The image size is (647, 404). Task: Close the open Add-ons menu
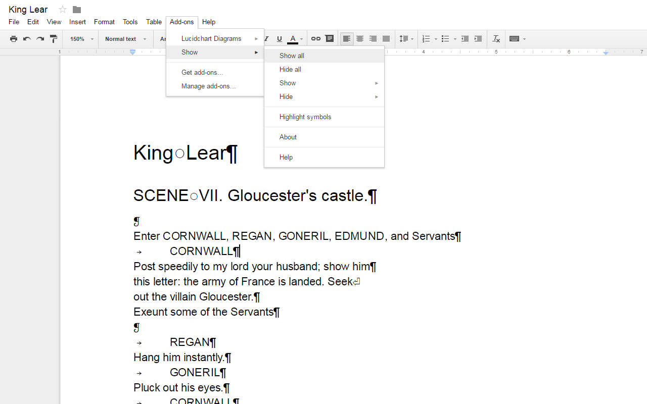click(x=182, y=22)
